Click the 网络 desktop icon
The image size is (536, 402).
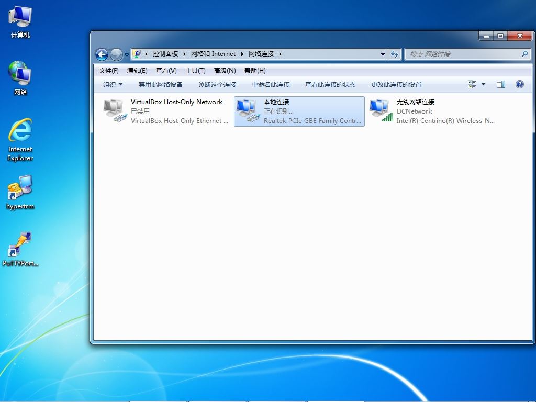(20, 79)
